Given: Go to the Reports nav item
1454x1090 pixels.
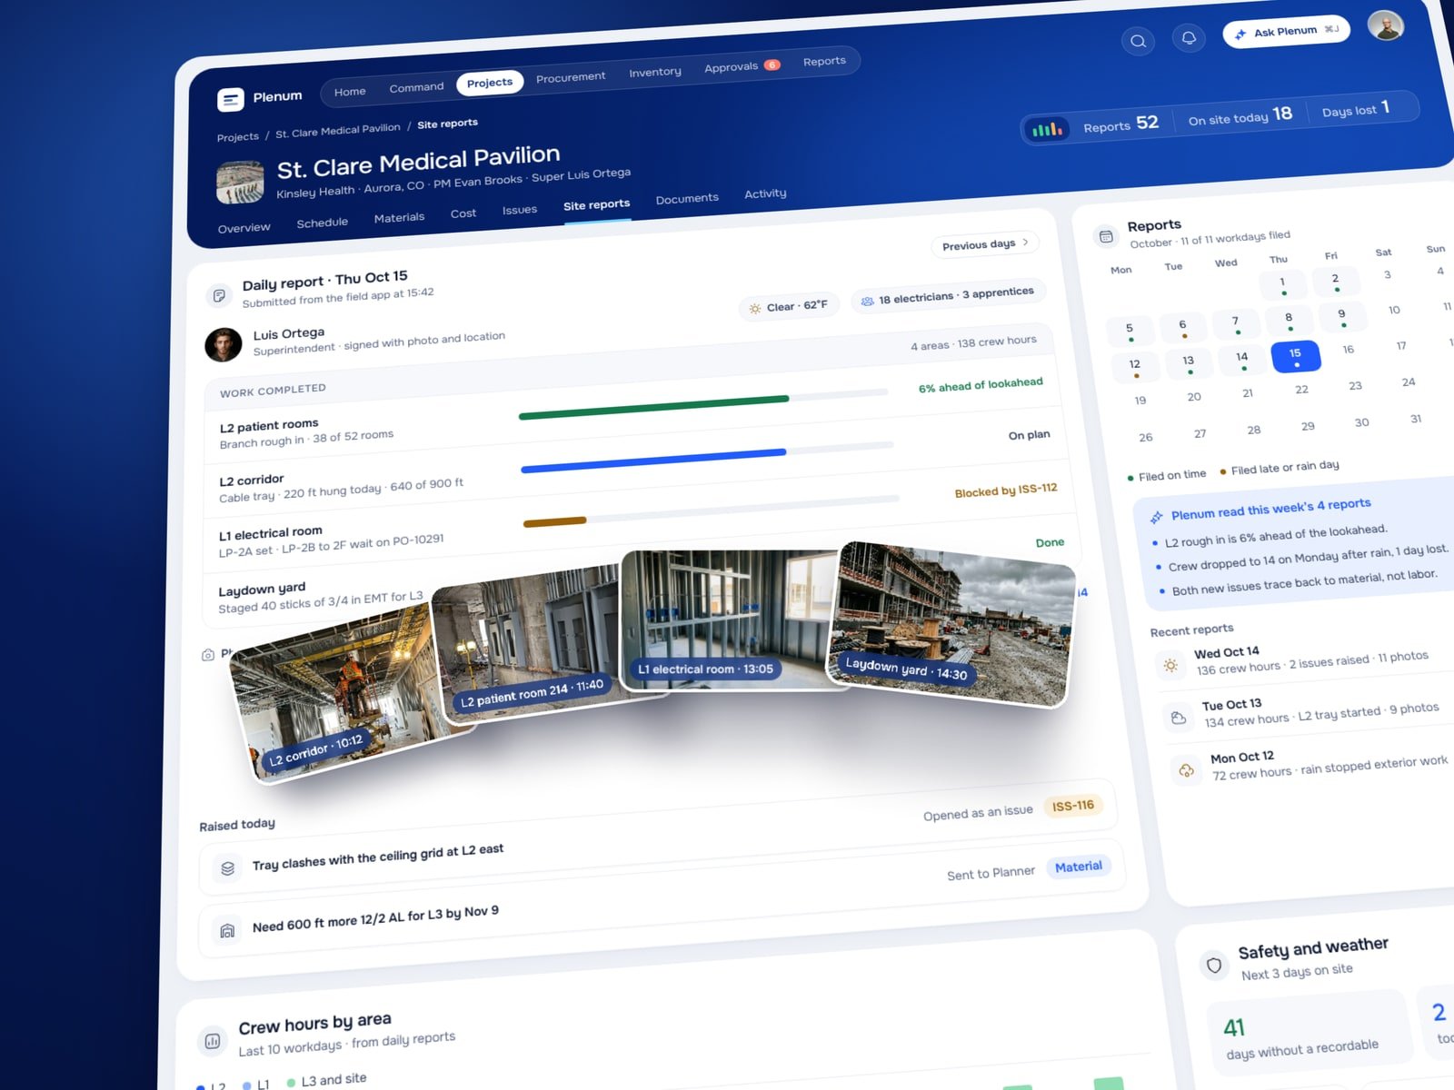Looking at the screenshot, I should pyautogui.click(x=824, y=61).
